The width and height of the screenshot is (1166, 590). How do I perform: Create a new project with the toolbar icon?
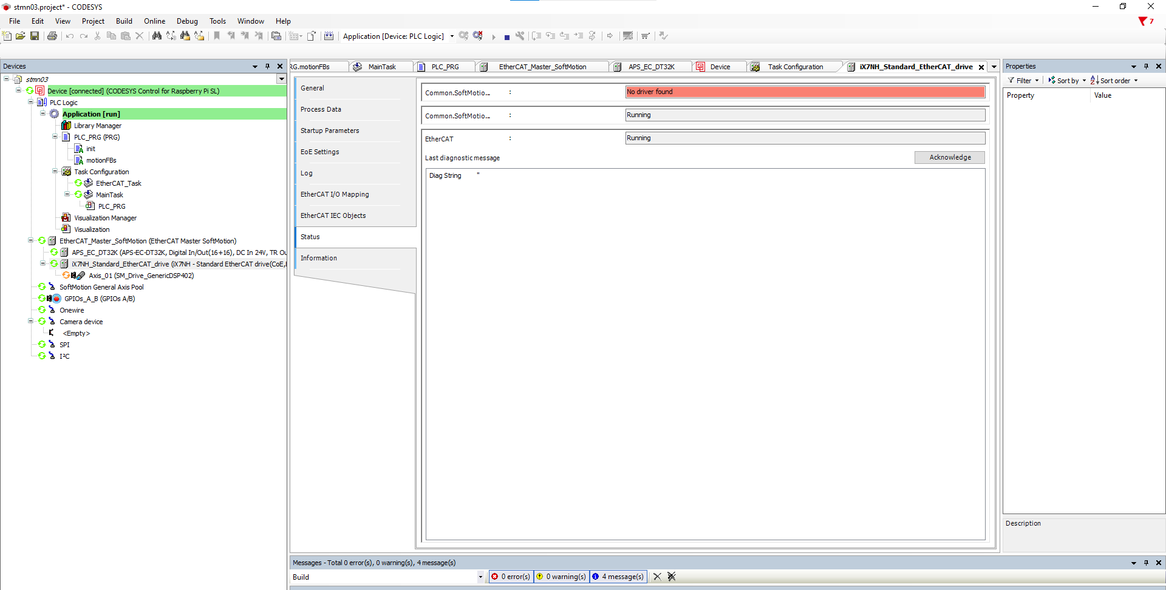(x=7, y=36)
